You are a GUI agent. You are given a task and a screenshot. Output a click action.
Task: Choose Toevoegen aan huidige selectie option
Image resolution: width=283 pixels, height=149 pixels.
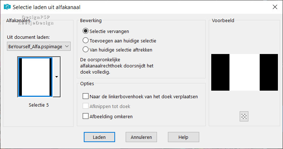pos(86,41)
